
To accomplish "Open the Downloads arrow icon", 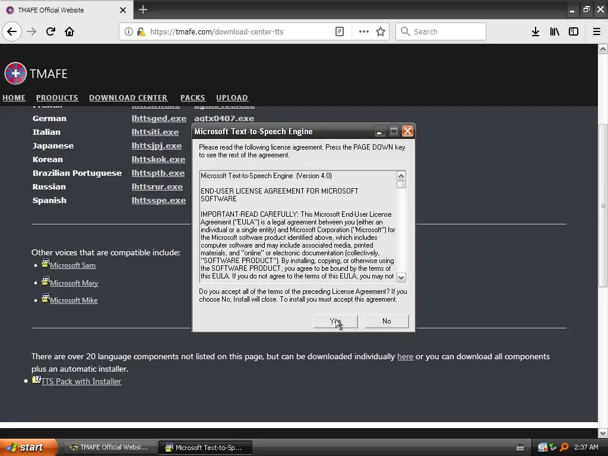I will (x=536, y=31).
